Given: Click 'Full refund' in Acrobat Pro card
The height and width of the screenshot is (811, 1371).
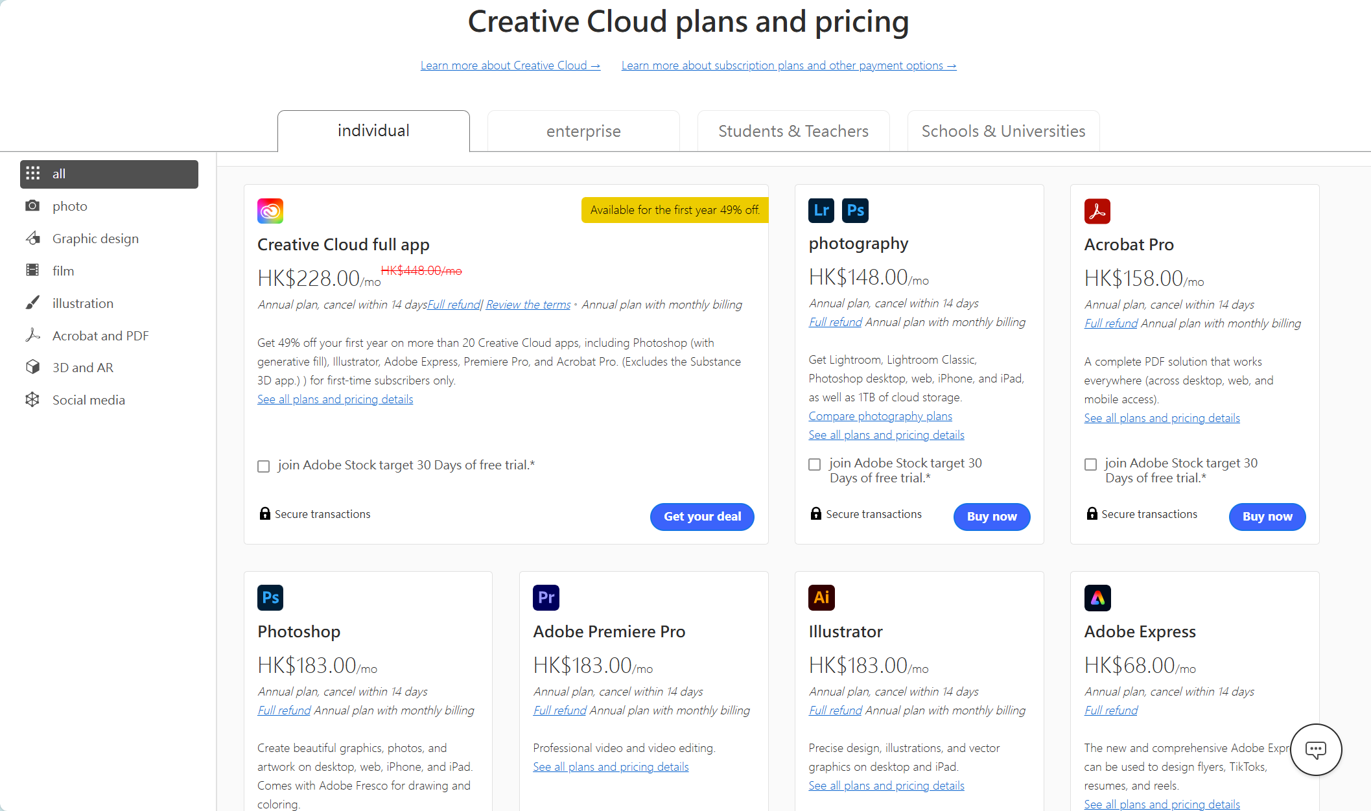Looking at the screenshot, I should (1111, 323).
